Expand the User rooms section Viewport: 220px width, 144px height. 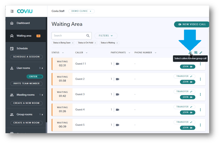[42, 68]
